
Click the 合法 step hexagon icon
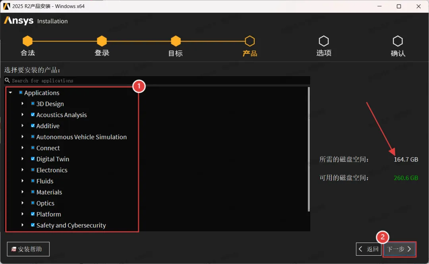point(28,41)
